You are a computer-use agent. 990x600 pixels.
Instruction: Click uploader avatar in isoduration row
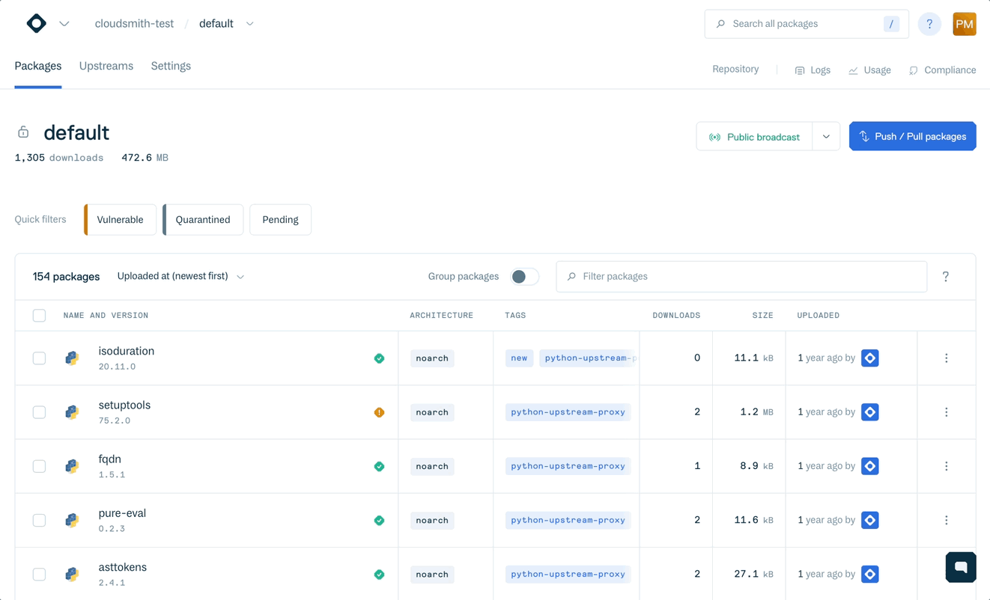[x=869, y=358]
